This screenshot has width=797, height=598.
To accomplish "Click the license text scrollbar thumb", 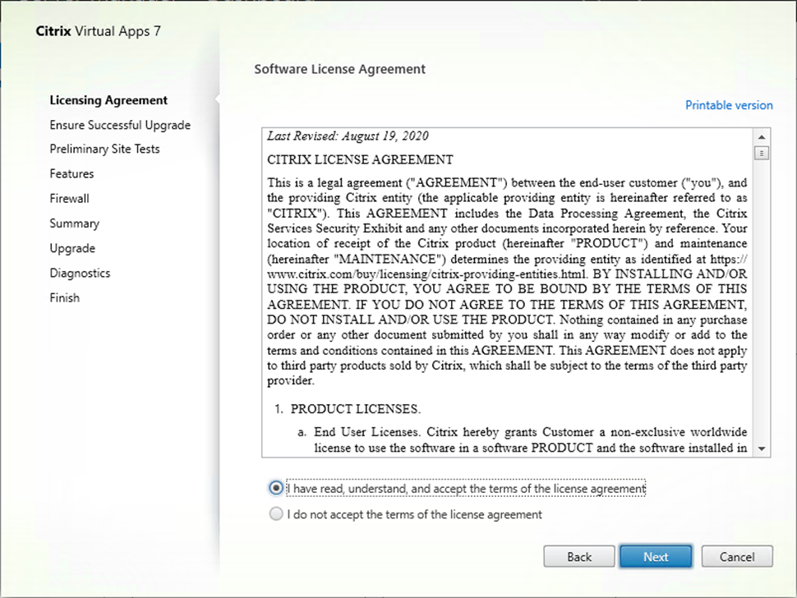I will click(762, 153).
